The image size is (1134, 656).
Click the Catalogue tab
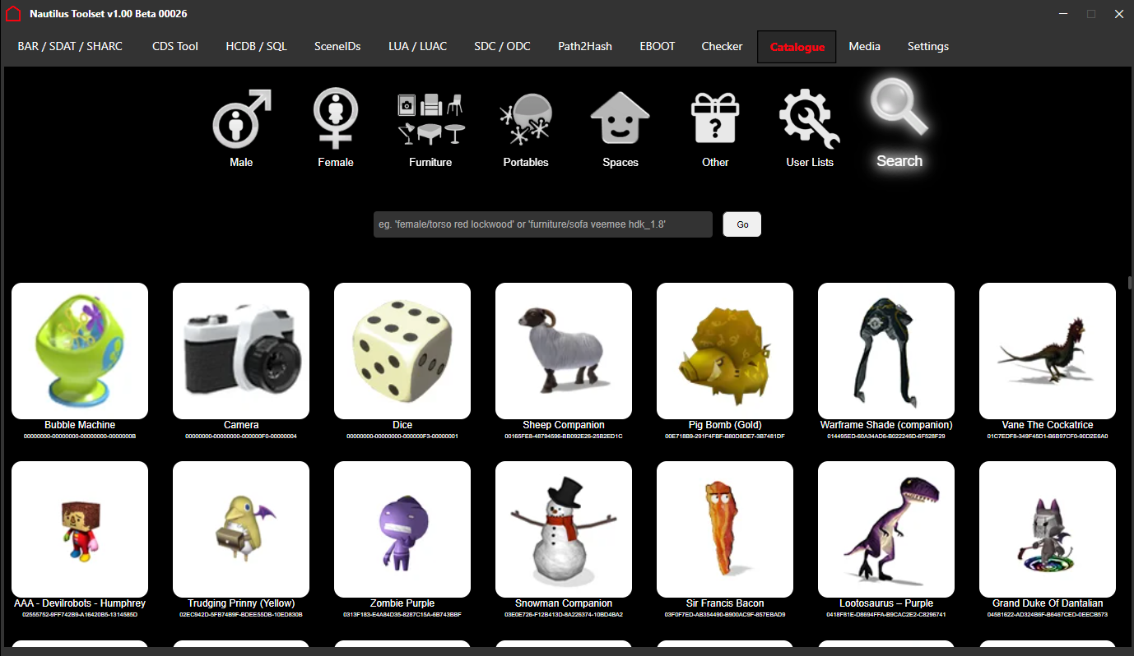tap(797, 47)
